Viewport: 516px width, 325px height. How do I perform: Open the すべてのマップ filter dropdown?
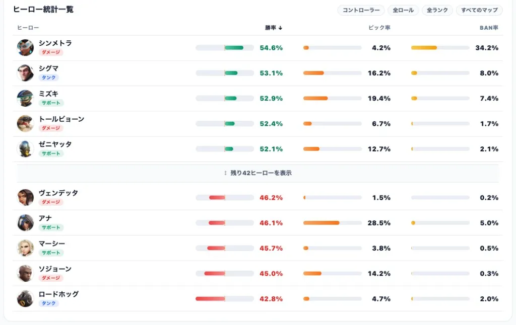pos(480,10)
